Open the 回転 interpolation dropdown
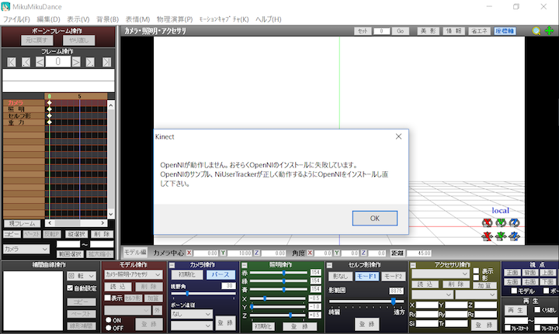 [82, 276]
